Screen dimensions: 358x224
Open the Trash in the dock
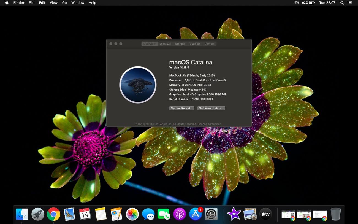point(336,214)
